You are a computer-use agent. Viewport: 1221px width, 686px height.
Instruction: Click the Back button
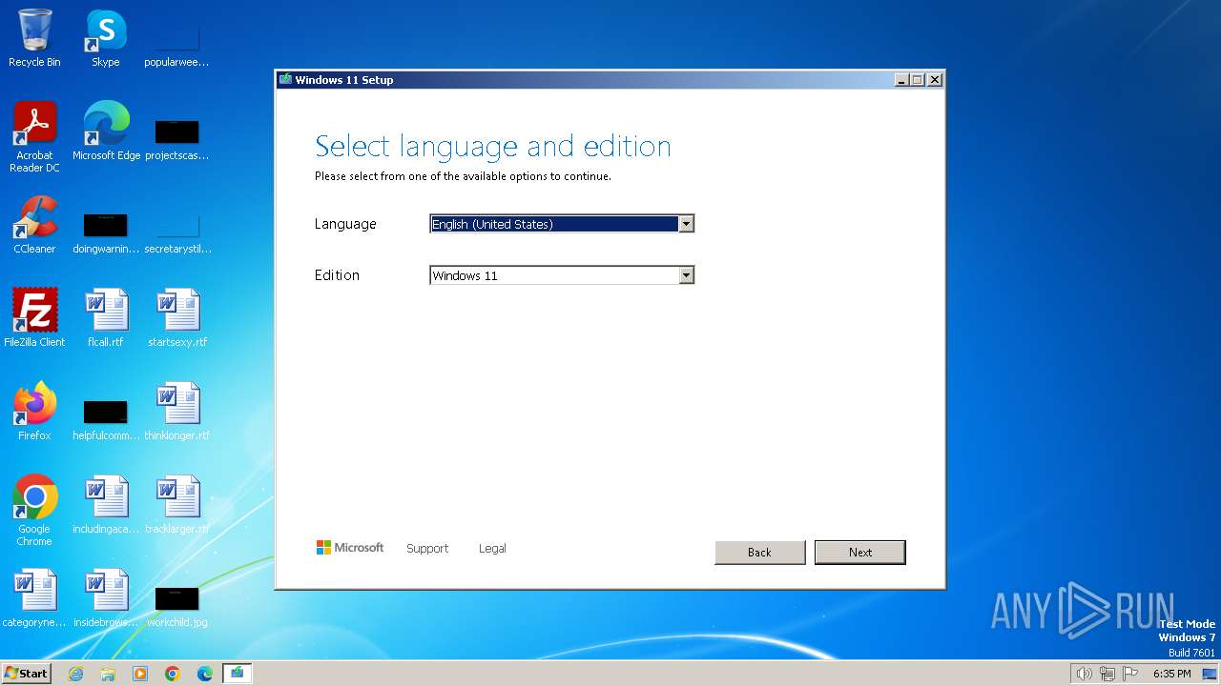(759, 552)
